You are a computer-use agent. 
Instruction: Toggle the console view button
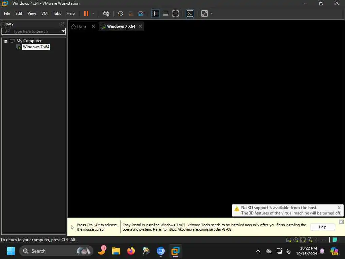click(x=190, y=13)
